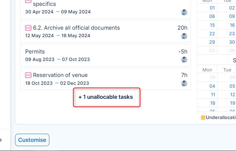
Task: Click the yellow Underallocation legend swatch
Action: coord(203,118)
